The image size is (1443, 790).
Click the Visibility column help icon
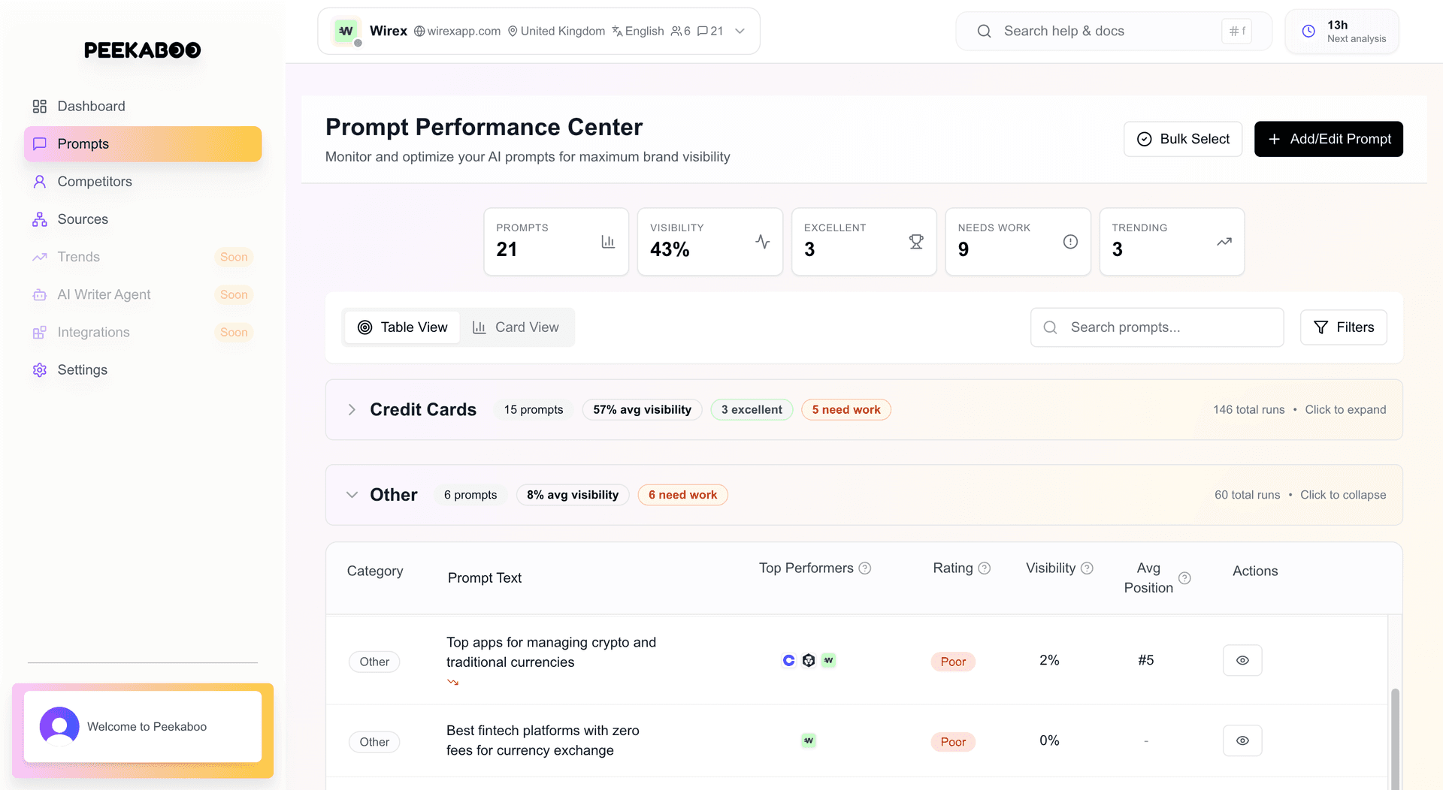1087,568
